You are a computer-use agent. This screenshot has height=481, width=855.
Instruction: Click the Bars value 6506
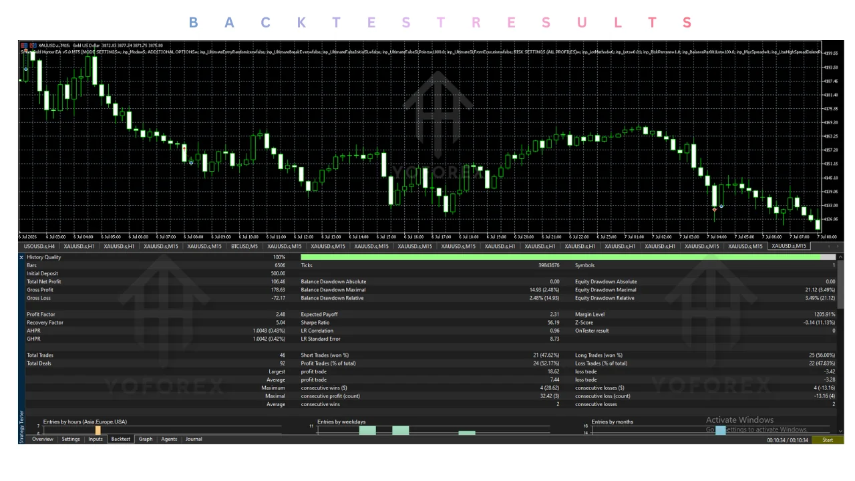pos(279,265)
